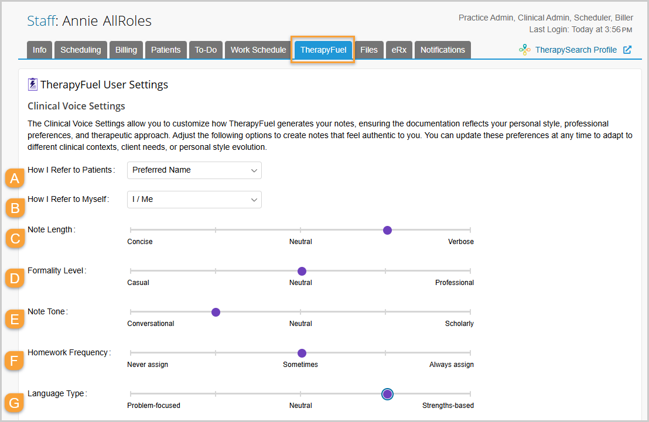This screenshot has height=422, width=649.
Task: Set Formality Level to Casual end
Action: point(131,271)
